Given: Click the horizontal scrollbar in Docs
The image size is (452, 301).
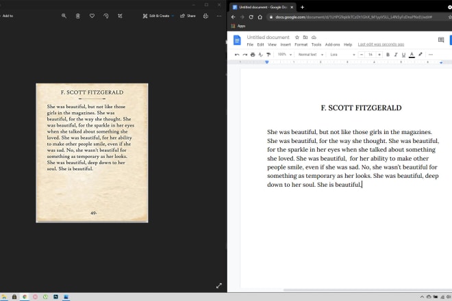Looking at the screenshot, I should point(368,290).
